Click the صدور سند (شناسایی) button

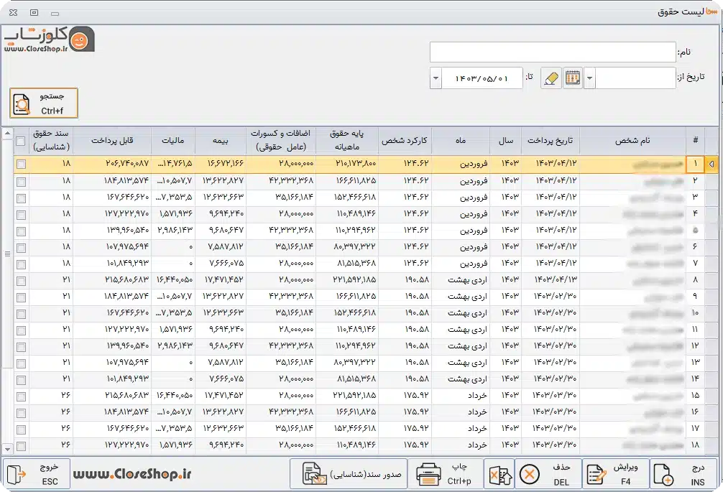click(349, 474)
